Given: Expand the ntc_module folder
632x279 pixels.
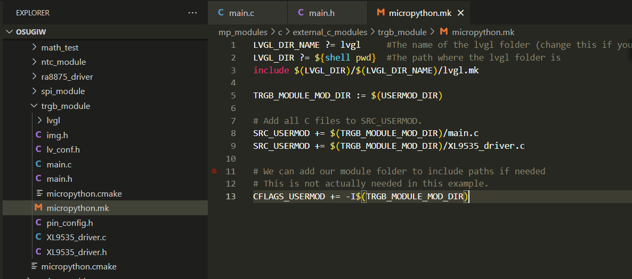Looking at the screenshot, I should point(35,62).
